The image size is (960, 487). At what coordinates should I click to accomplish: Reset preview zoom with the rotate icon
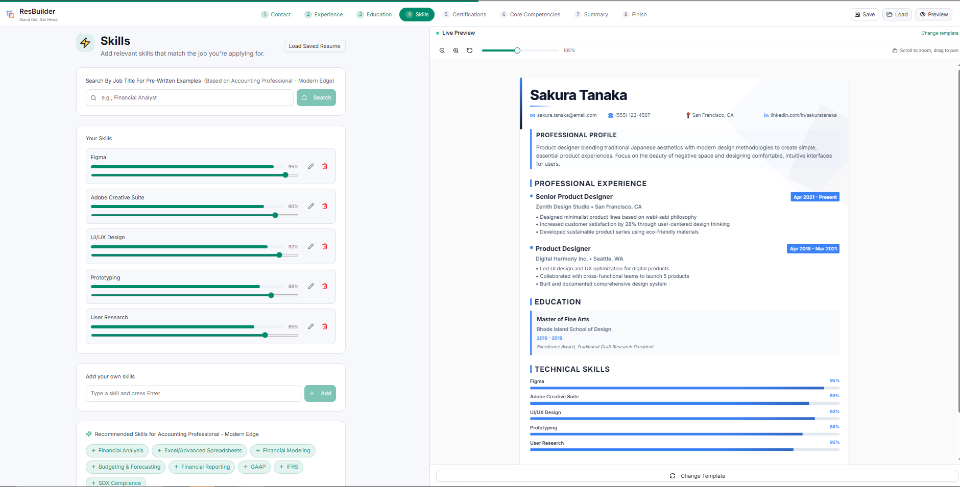(470, 50)
